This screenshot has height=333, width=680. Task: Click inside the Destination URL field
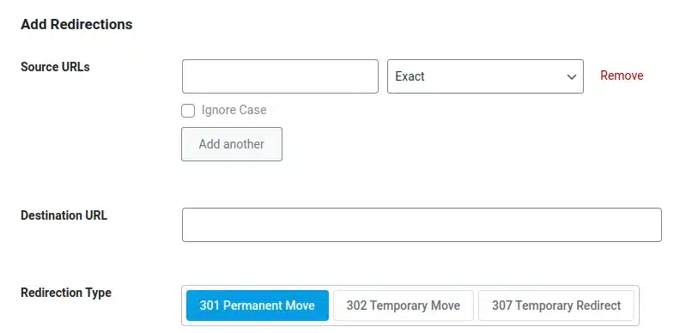click(422, 225)
